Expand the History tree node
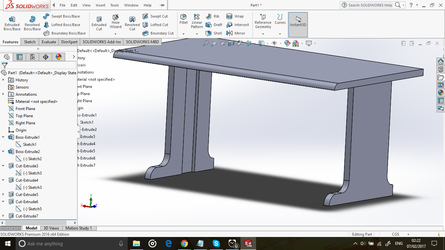The height and width of the screenshot is (250, 445). click(x=3, y=80)
